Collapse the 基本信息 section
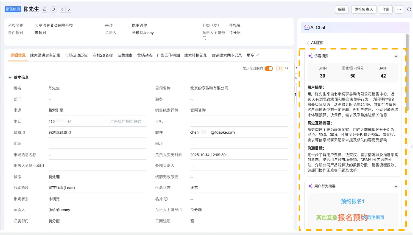Viewport: 413px width, 235px height. (10, 78)
